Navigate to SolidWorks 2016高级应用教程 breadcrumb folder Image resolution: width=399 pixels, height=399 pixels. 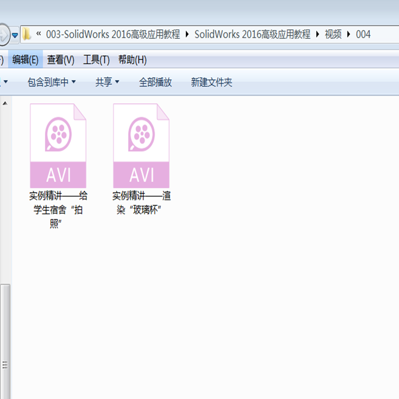252,34
